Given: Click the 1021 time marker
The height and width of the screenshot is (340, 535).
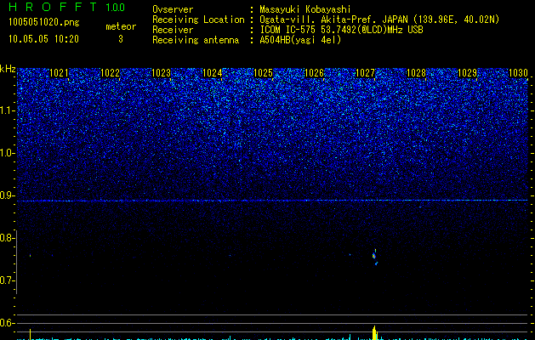Looking at the screenshot, I should (x=59, y=73).
